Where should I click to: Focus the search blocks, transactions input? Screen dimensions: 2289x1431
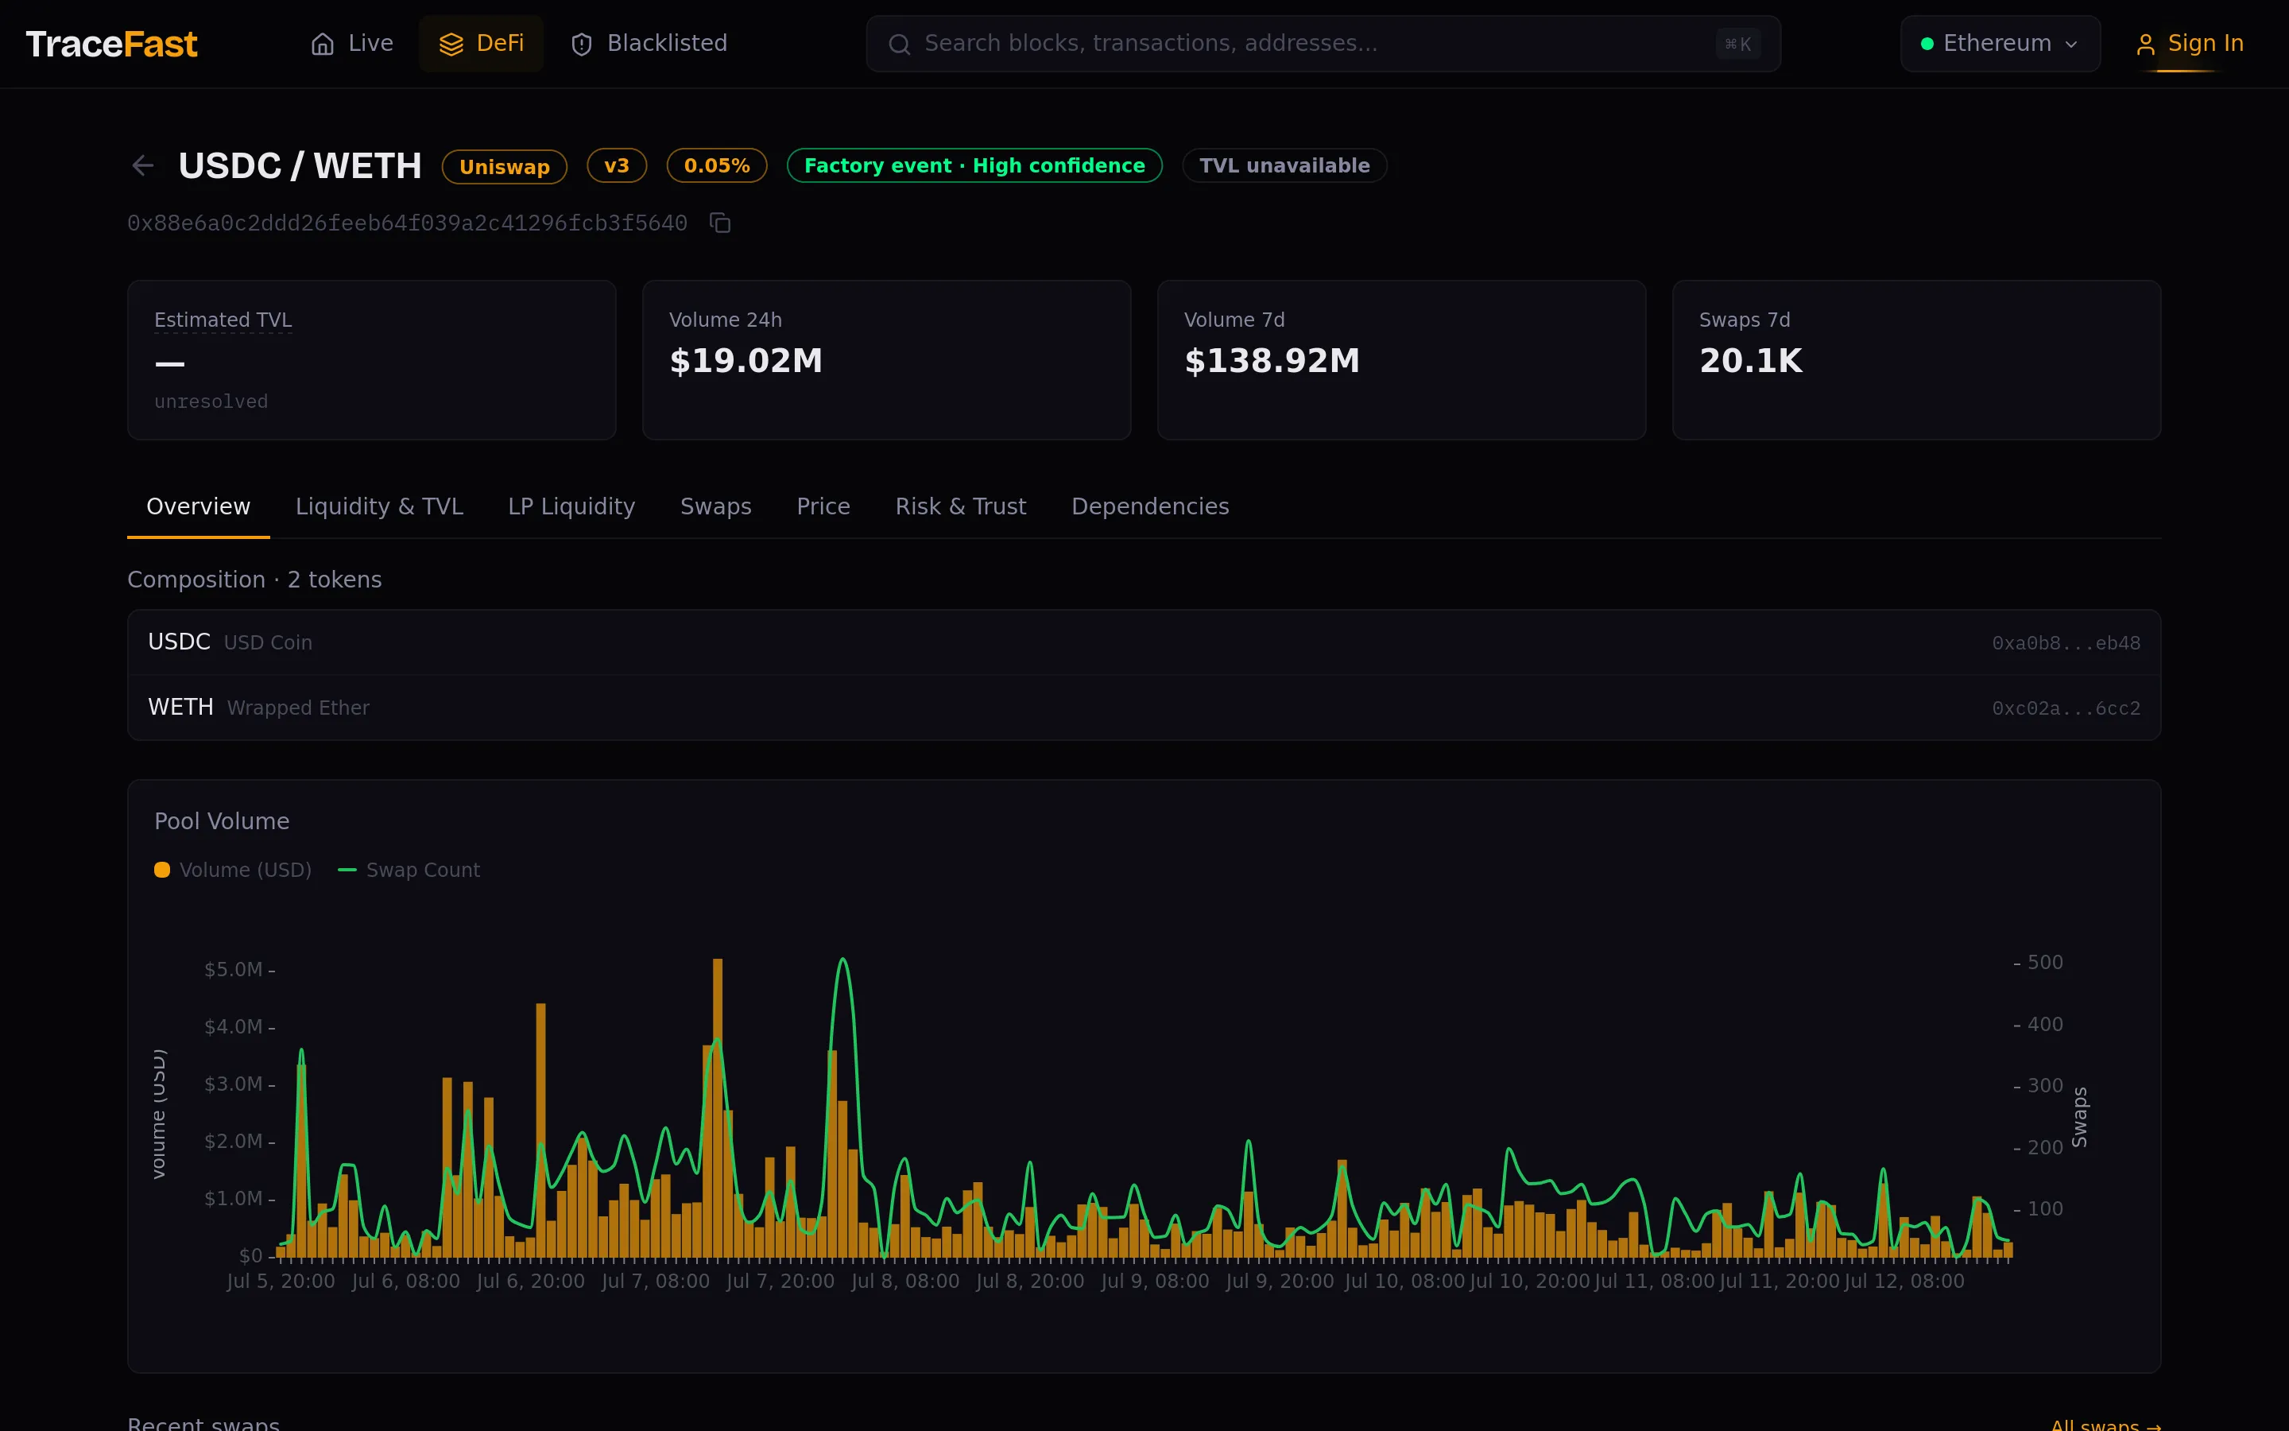tap(1323, 44)
